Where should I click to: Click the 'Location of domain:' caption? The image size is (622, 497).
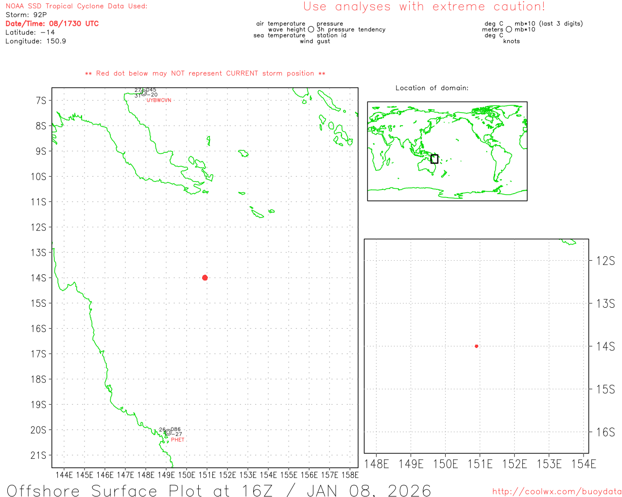(x=432, y=88)
